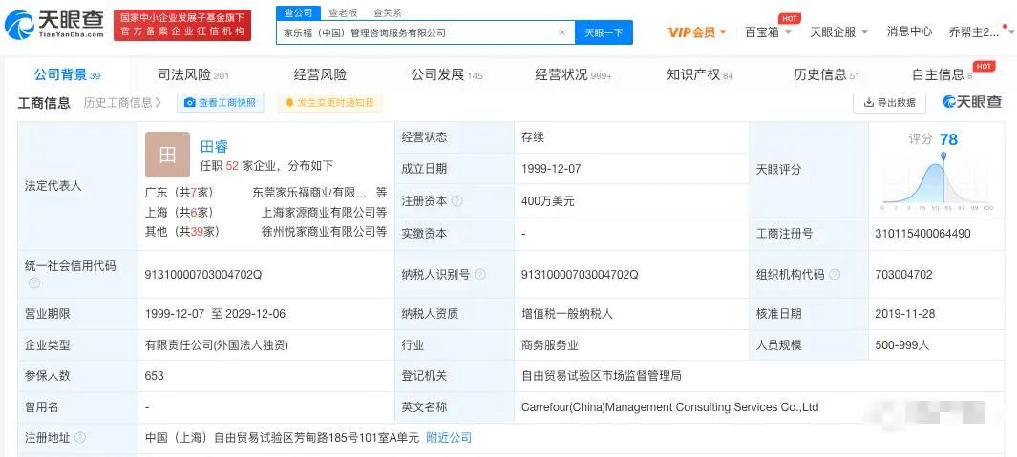Open the 历史信息 tab
This screenshot has width=1017, height=457.
pyautogui.click(x=826, y=74)
